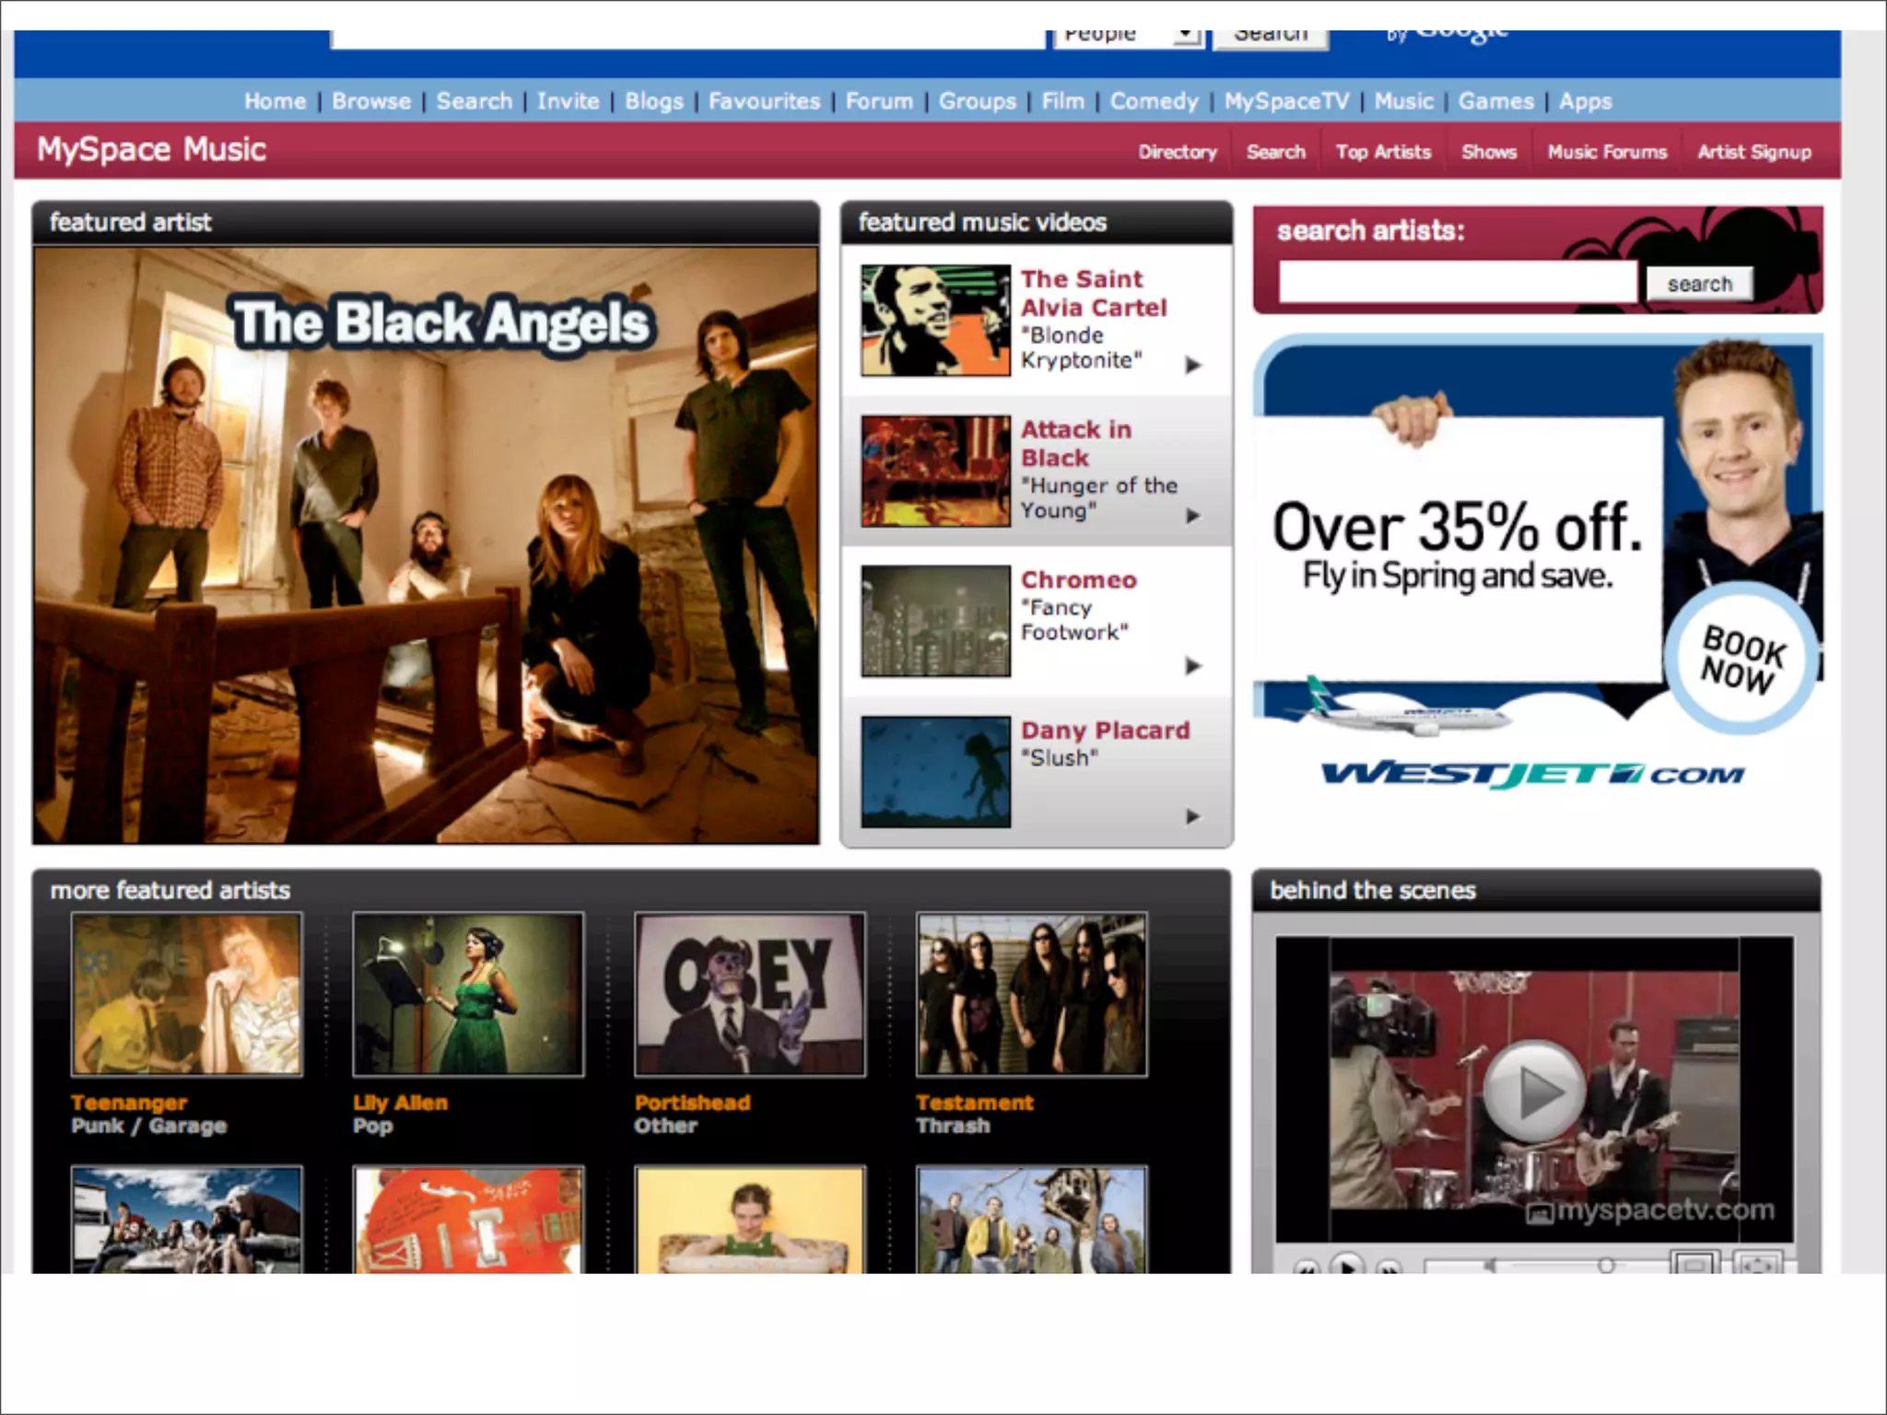This screenshot has height=1415, width=1887.
Task: Open the WestJet.com logo link
Action: [1533, 775]
